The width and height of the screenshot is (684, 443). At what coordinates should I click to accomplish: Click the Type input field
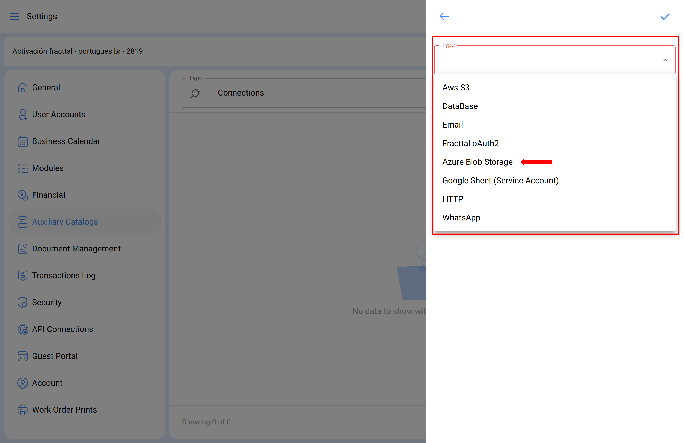pyautogui.click(x=546, y=60)
